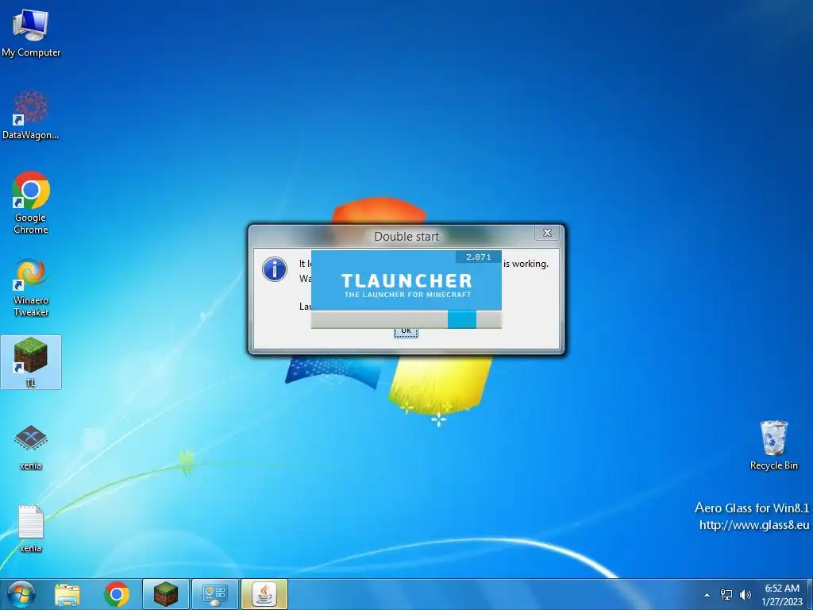This screenshot has height=610, width=813.
Task: Open File Explorer from the taskbar
Action: pyautogui.click(x=67, y=594)
